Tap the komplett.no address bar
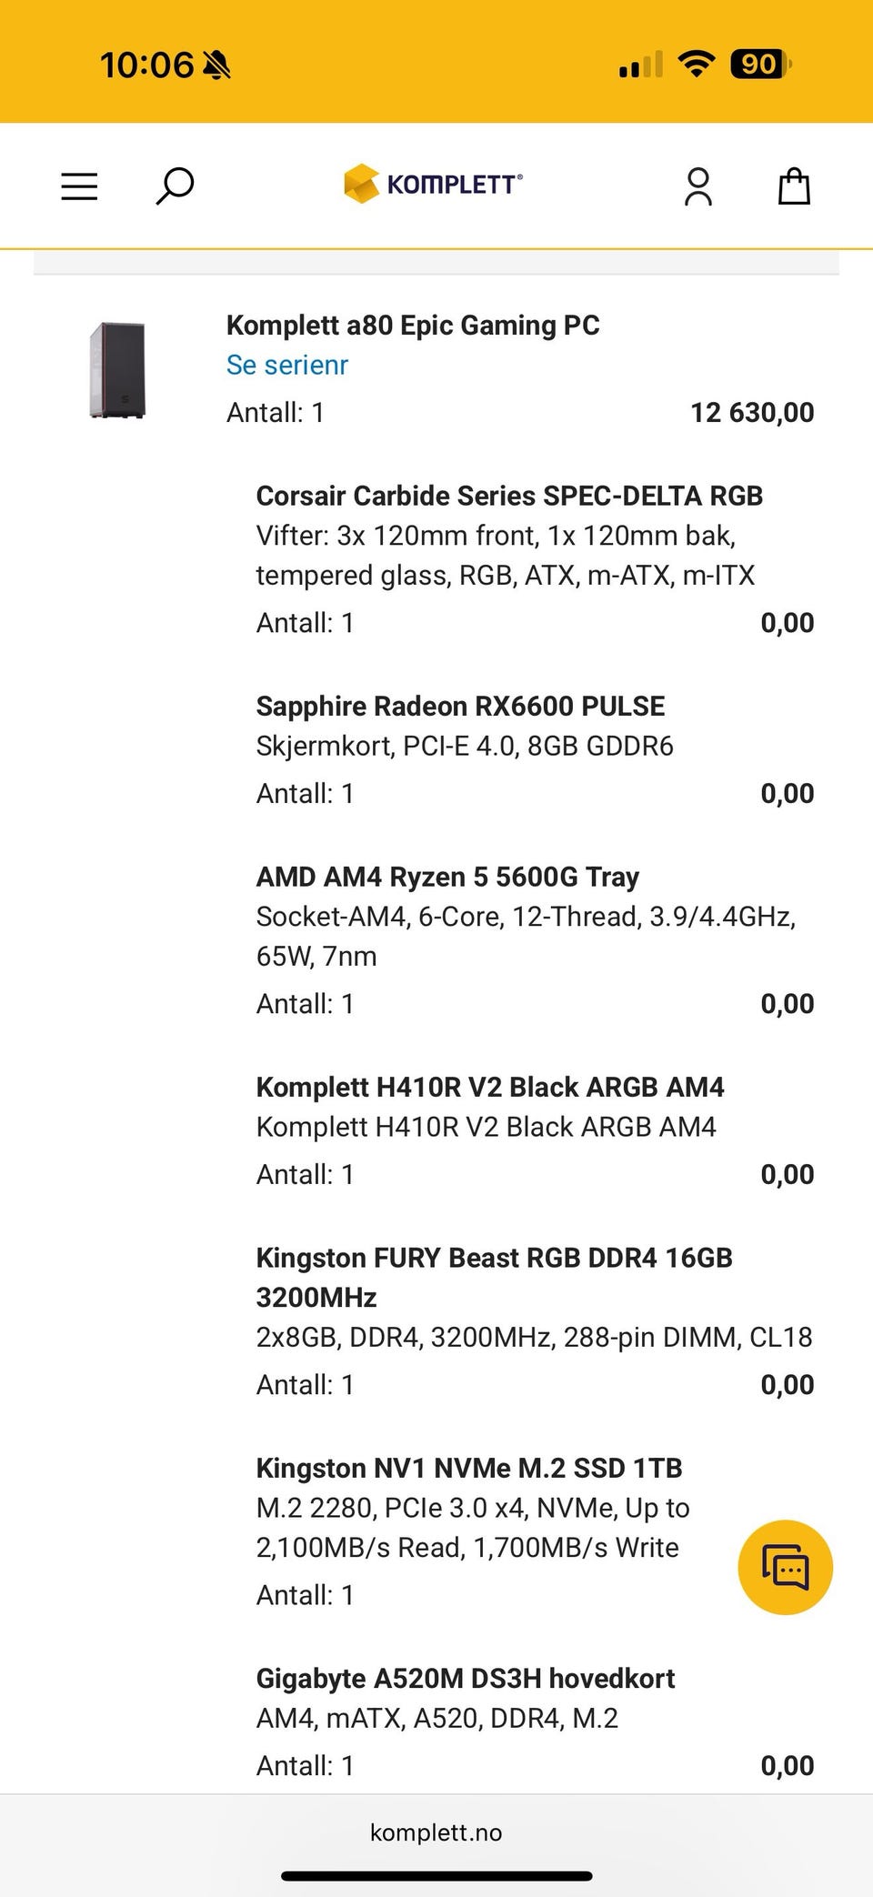 (436, 1832)
